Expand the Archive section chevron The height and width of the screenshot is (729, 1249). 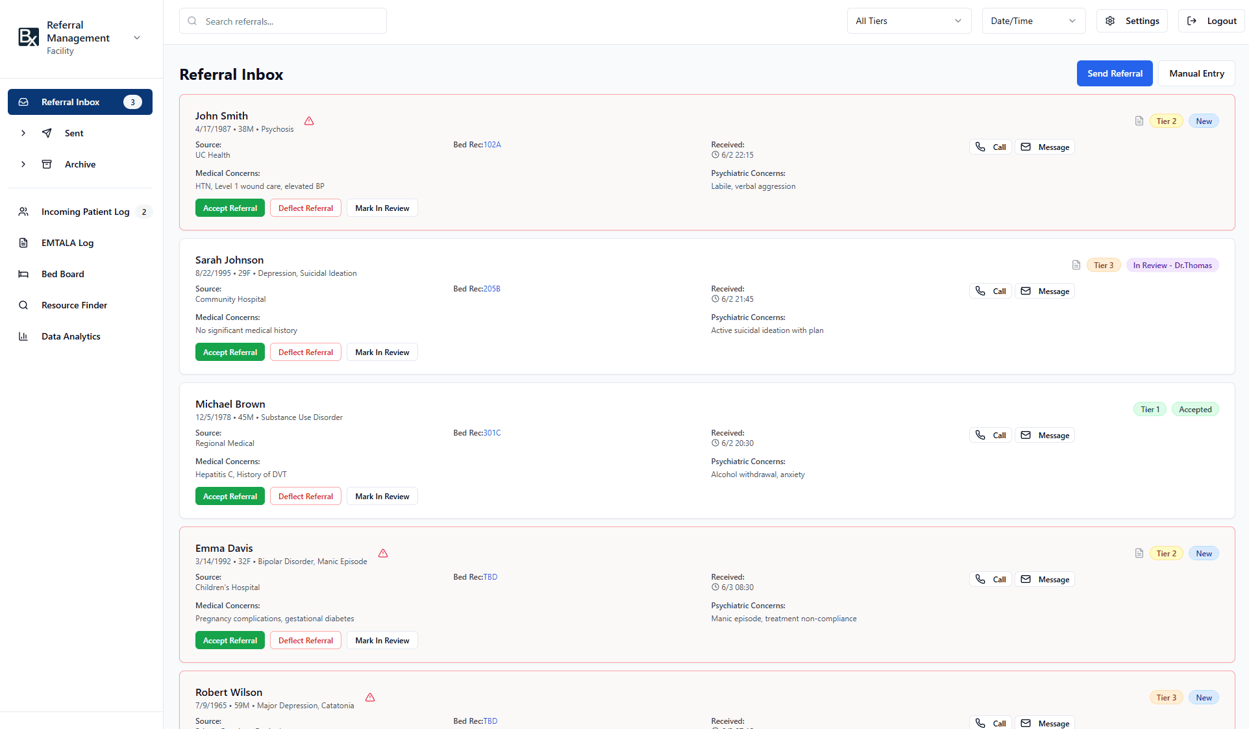point(23,164)
